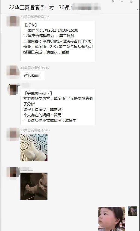Click avatar beside the @Yukiiiiii! message
This screenshot has width=140, height=231.
coord(13,72)
